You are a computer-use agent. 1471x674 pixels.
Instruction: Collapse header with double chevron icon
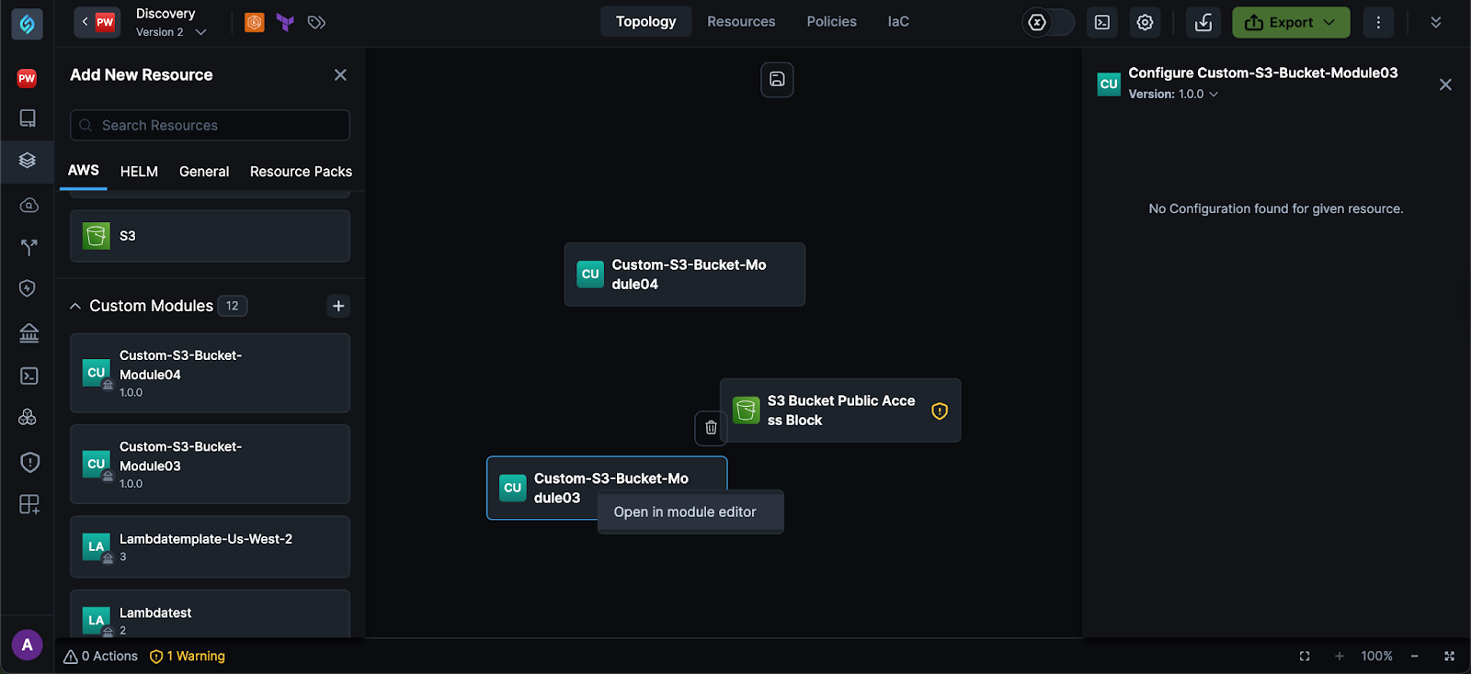point(1436,22)
